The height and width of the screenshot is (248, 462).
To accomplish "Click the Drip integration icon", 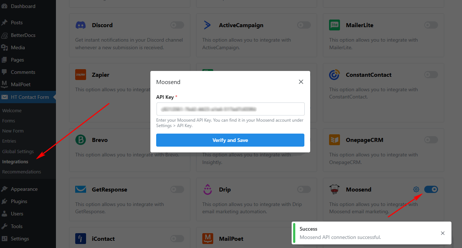I will click(207, 189).
